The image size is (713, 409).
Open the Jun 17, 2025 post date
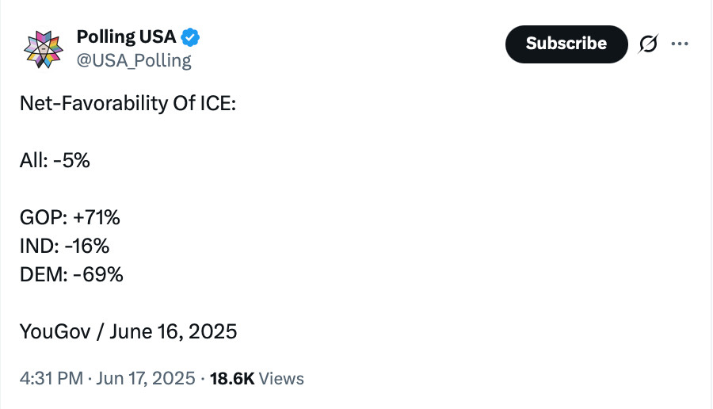[x=146, y=379]
